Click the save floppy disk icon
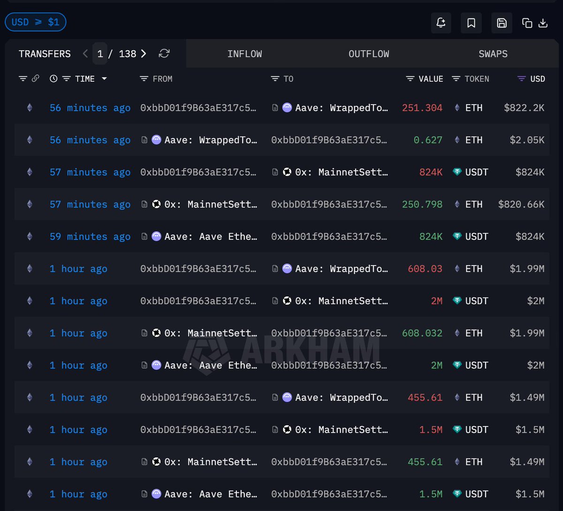Viewport: 563px width, 511px height. tap(502, 23)
